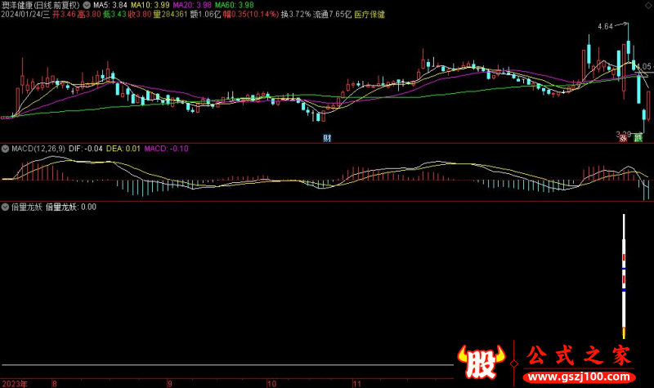Click the 倍里龙妖: 0.00 value label
This screenshot has width=654, height=388.
(x=71, y=207)
